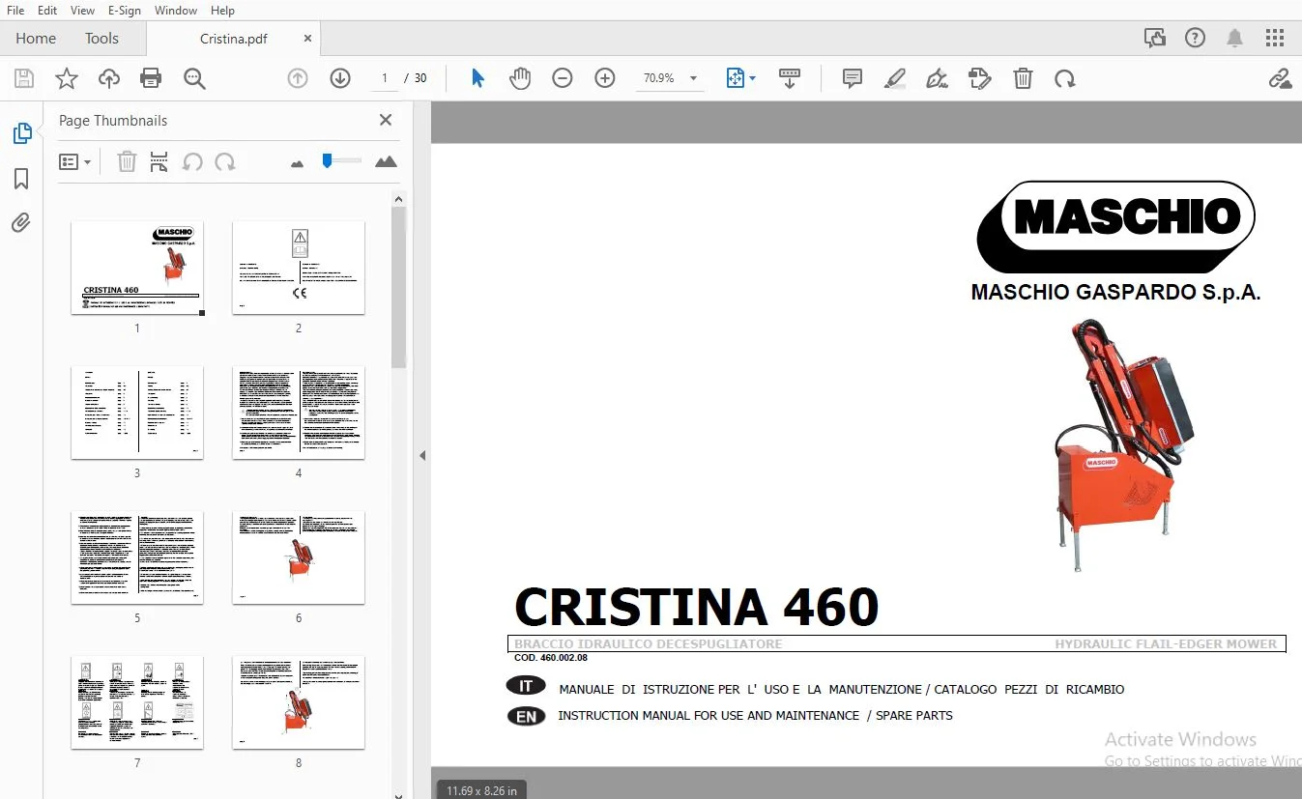Reduce thumbnail size with the small mountain icon
Image resolution: width=1302 pixels, height=799 pixels.
point(297,163)
